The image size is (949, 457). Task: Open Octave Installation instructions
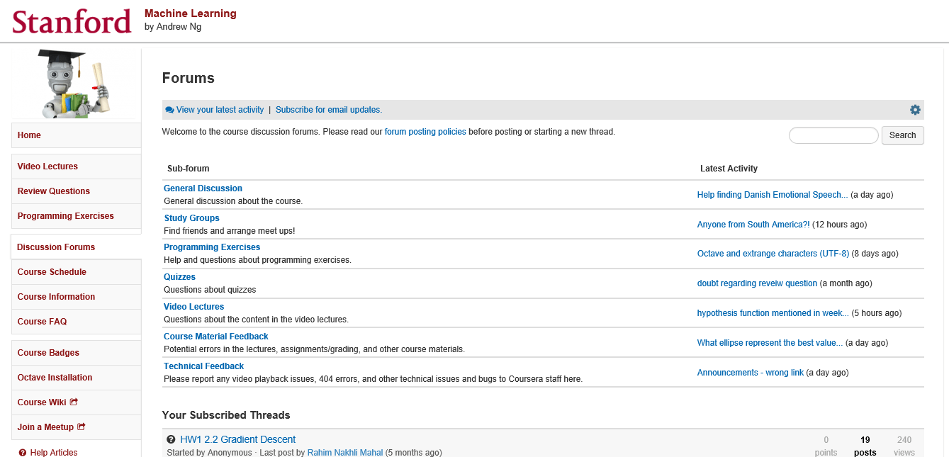[x=52, y=377]
